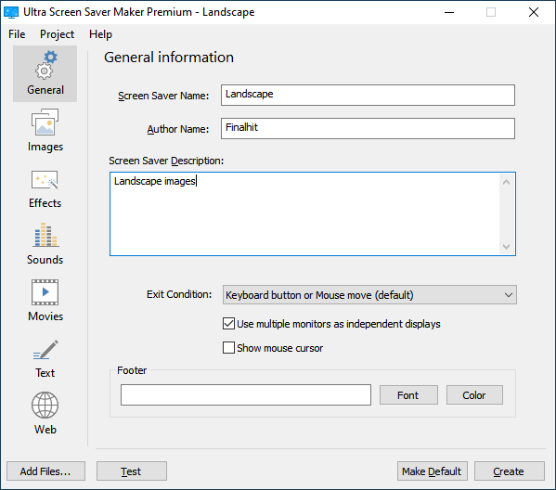Viewport: 556px width, 490px height.
Task: Click description box scroll up arrow
Action: click(x=507, y=182)
